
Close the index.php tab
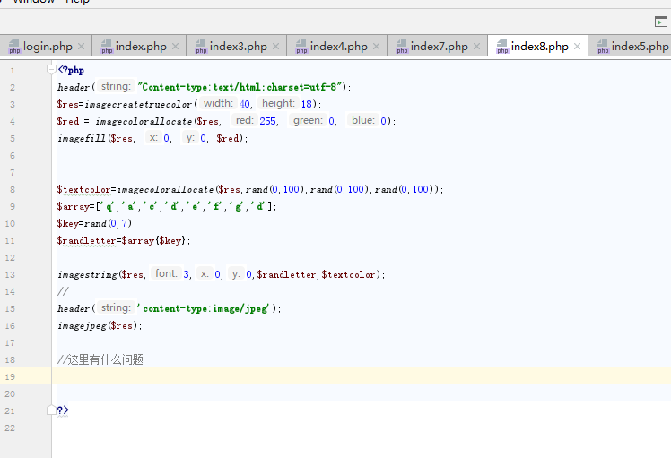(x=176, y=47)
